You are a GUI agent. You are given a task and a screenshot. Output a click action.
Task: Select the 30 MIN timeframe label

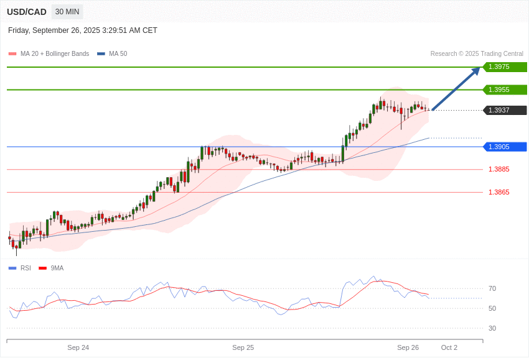point(67,12)
